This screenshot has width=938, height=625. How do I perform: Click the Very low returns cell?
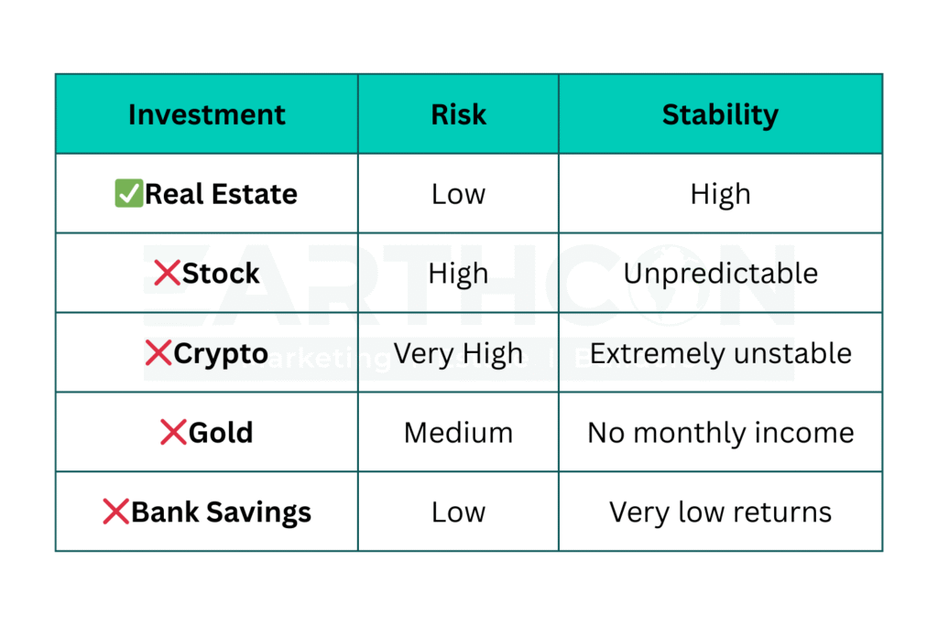pos(720,512)
